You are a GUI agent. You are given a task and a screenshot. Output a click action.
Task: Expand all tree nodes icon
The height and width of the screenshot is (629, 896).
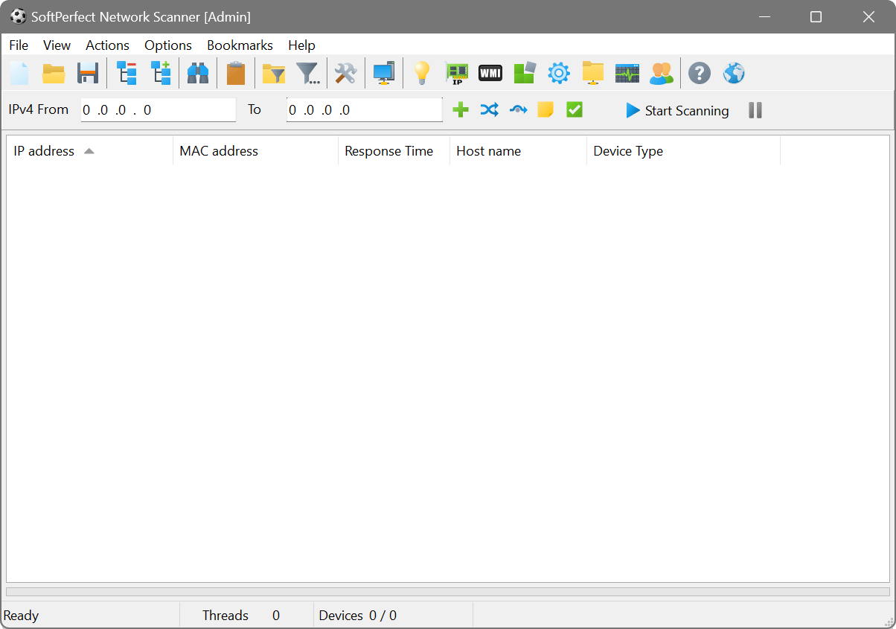coord(161,73)
